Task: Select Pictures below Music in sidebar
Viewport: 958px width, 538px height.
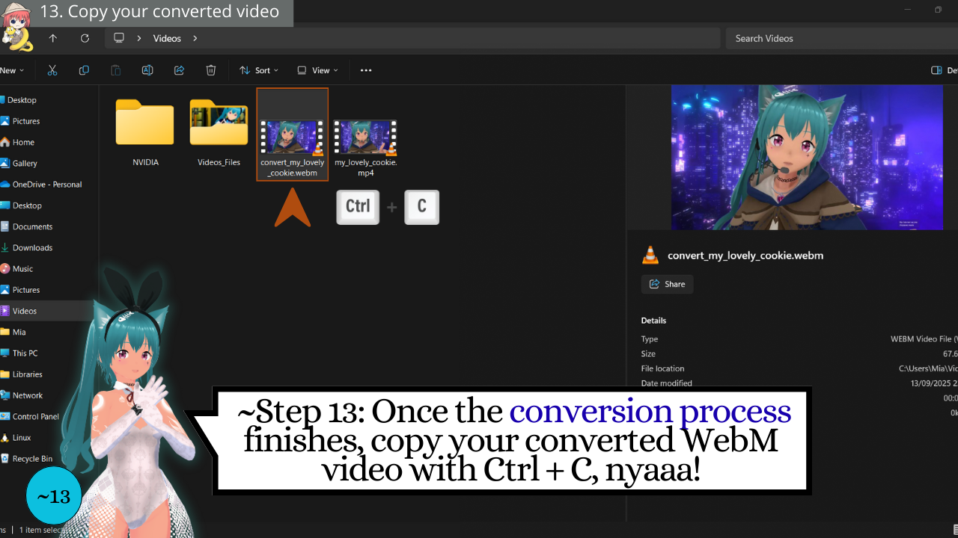Action: [25, 290]
